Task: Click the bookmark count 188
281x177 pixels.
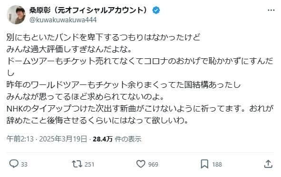Action: click(217, 164)
